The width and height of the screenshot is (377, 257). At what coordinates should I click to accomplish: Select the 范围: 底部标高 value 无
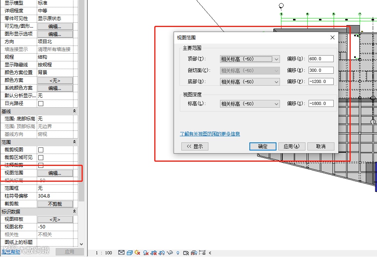[x=55, y=119]
